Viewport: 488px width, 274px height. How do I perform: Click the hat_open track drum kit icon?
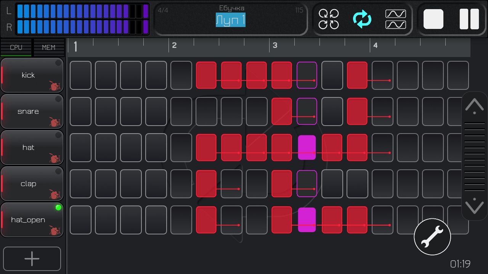[x=55, y=231]
